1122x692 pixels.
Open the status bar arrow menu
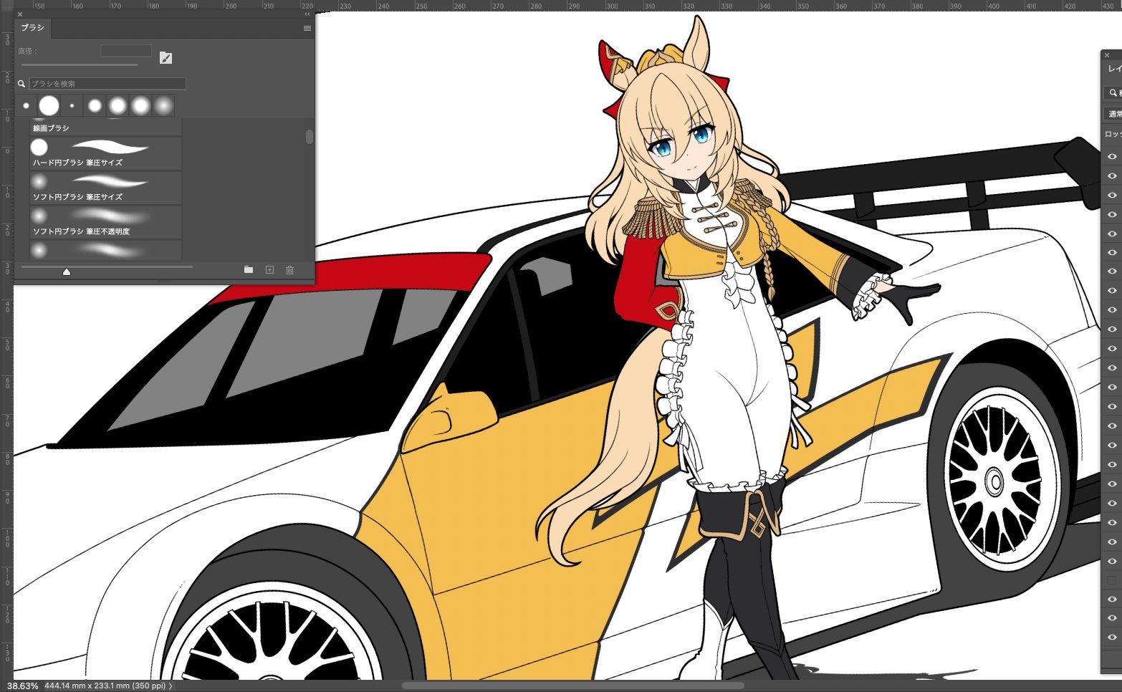point(171,686)
